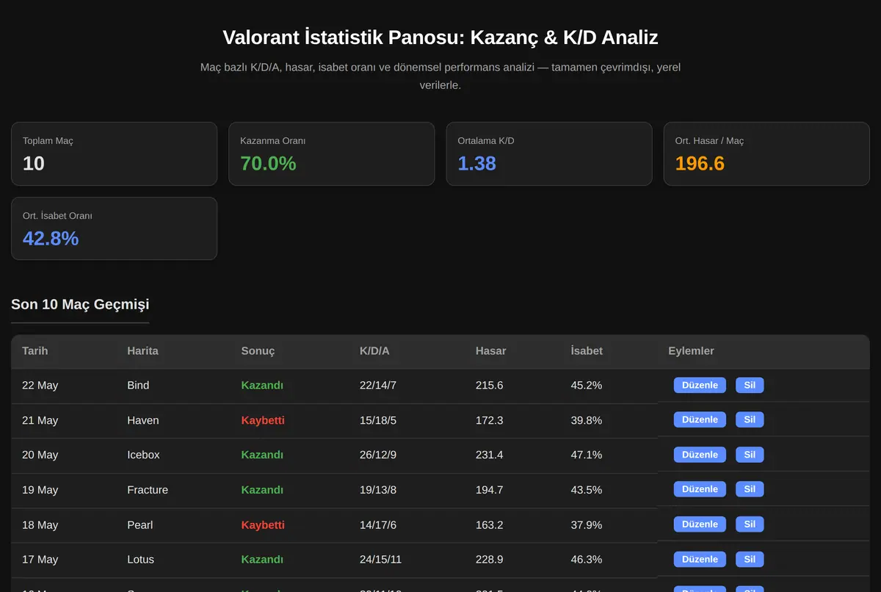Delete the 20 May Icebox match
The width and height of the screenshot is (881, 592).
tap(750, 455)
